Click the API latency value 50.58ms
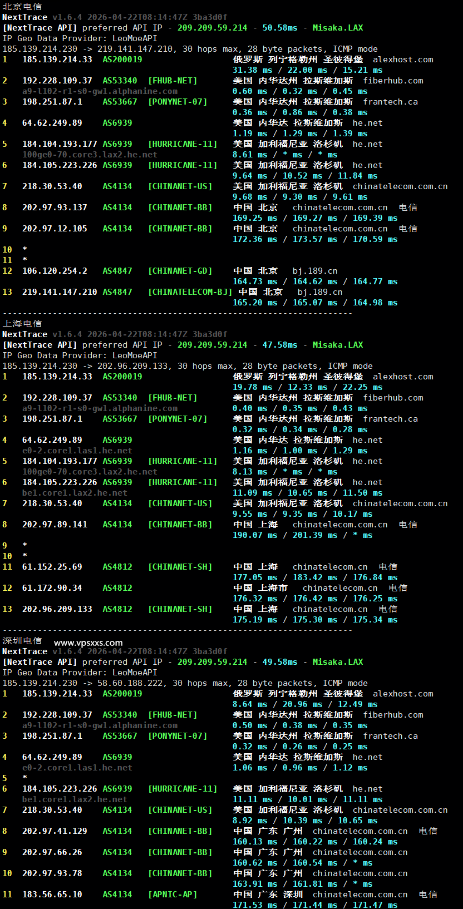This screenshot has height=909, width=463. (x=280, y=27)
